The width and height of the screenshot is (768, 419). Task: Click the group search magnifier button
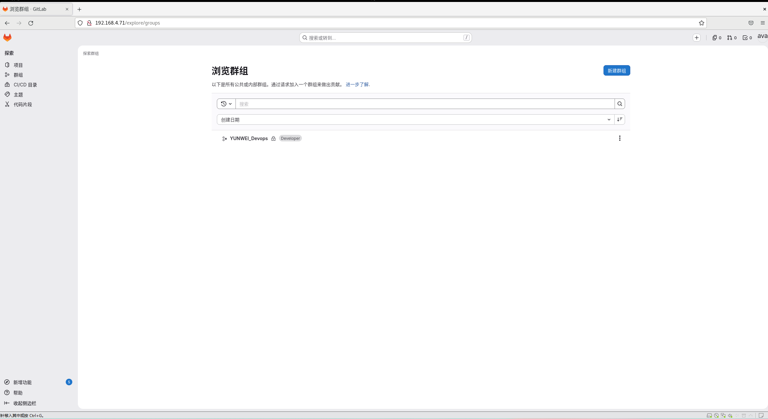[620, 104]
